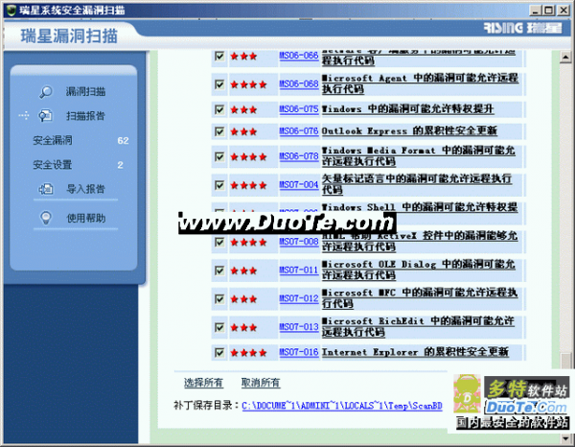The width and height of the screenshot is (575, 447).
Task: Click the Windows 中的漏洞可能允许特权提升 description
Action: click(407, 109)
